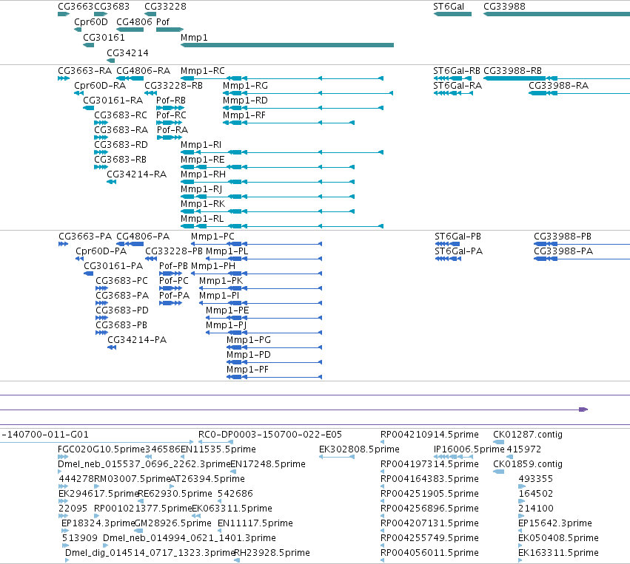Select the Pof gene glyph
This screenshot has width=630, height=564.
(x=170, y=30)
